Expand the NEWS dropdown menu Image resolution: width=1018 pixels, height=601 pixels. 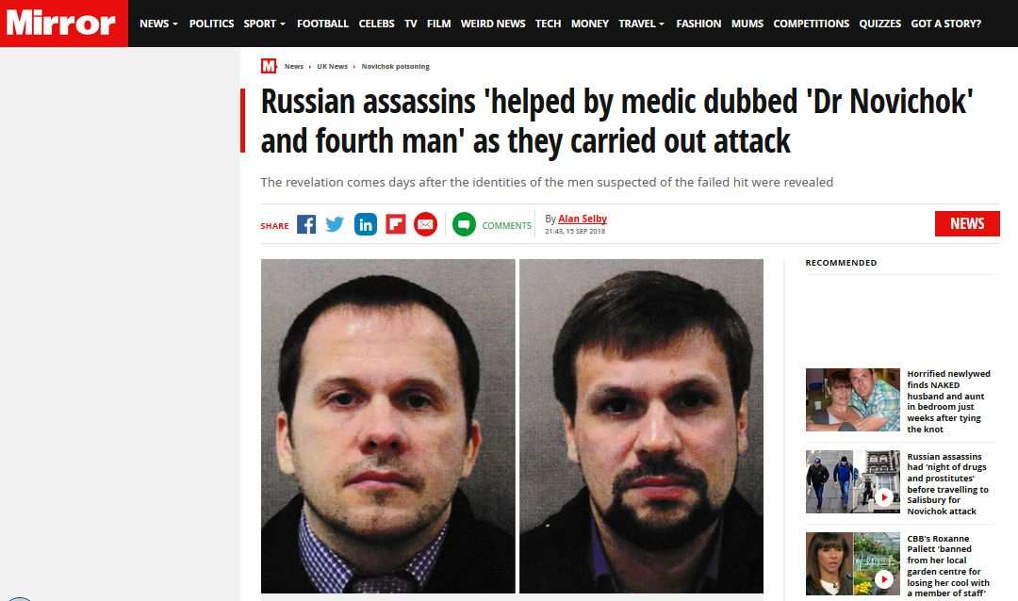(x=158, y=24)
